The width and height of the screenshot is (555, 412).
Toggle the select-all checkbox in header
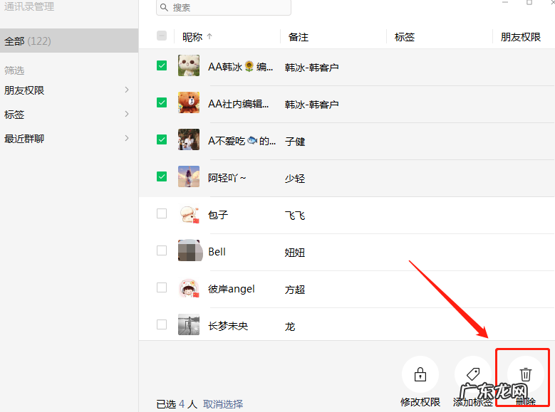pyautogui.click(x=162, y=36)
